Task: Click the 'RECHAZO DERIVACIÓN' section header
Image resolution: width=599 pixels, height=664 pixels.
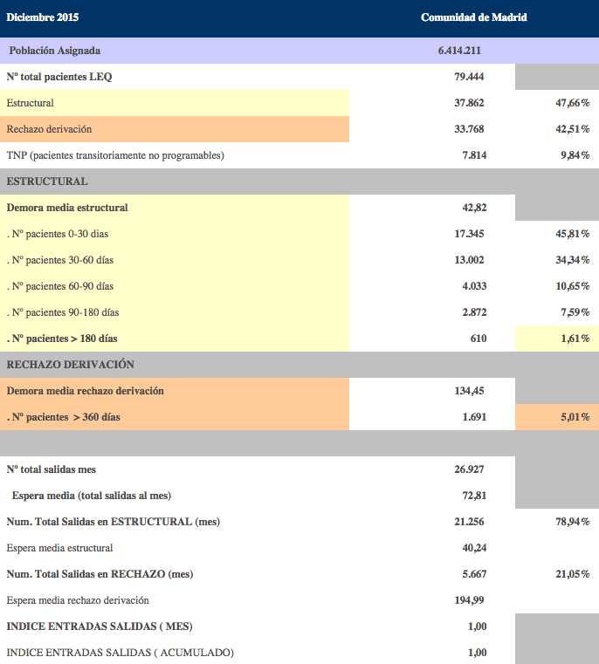Action: click(x=71, y=365)
